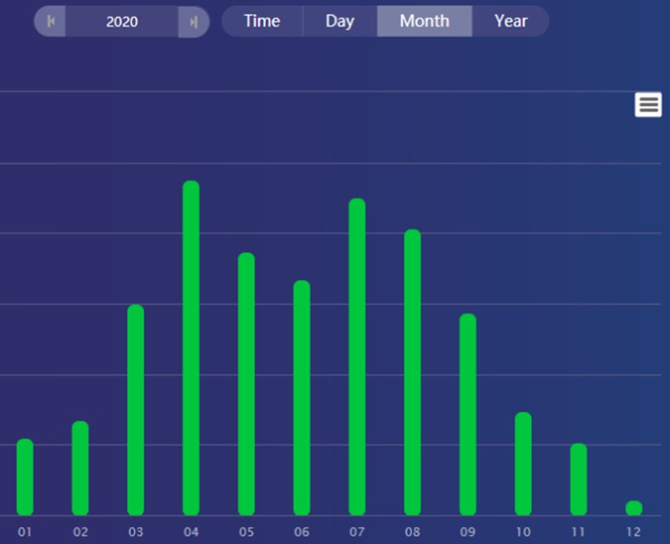This screenshot has width=670, height=544.
Task: Open the chart hamburger menu icon
Action: [648, 104]
